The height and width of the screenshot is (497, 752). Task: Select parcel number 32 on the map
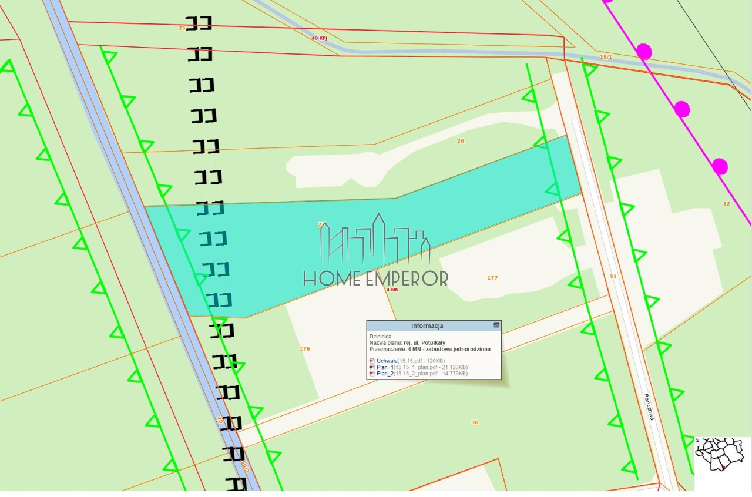click(727, 203)
